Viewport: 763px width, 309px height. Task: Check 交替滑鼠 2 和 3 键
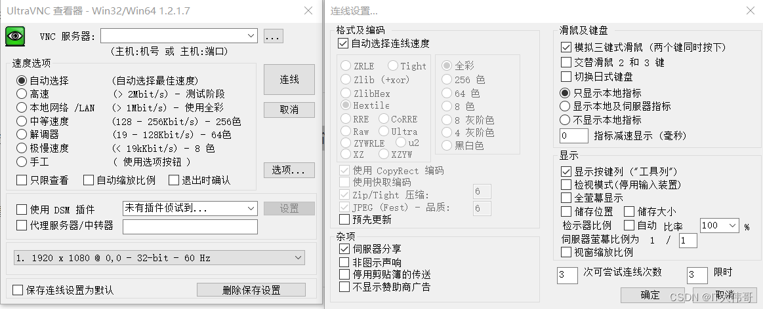566,62
